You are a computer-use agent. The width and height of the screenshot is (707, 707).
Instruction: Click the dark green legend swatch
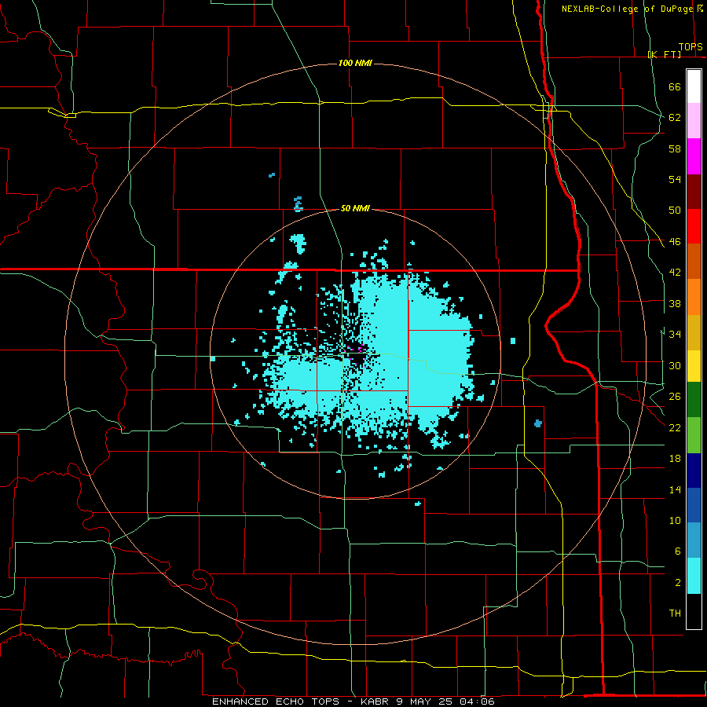694,400
